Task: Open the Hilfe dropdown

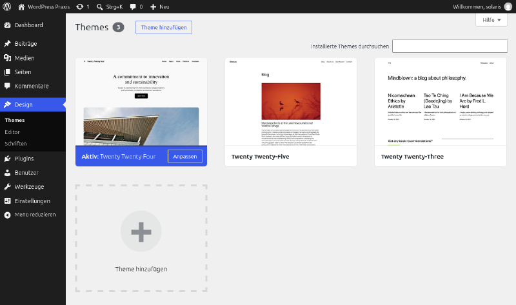Action: 491,20
